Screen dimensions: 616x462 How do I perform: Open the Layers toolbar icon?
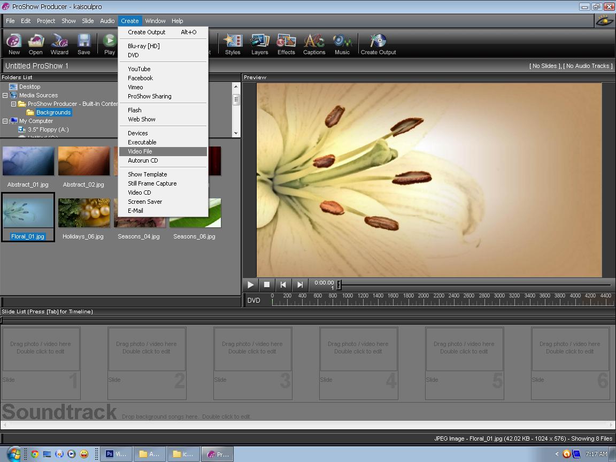click(x=260, y=44)
